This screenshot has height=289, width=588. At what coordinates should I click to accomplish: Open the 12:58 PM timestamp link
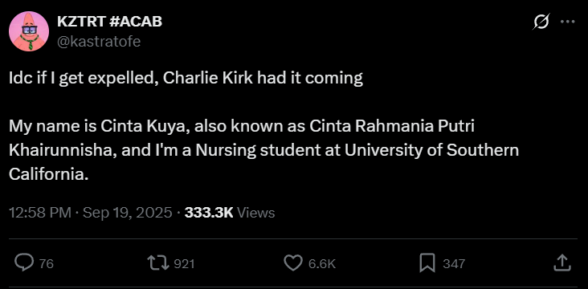pos(40,213)
